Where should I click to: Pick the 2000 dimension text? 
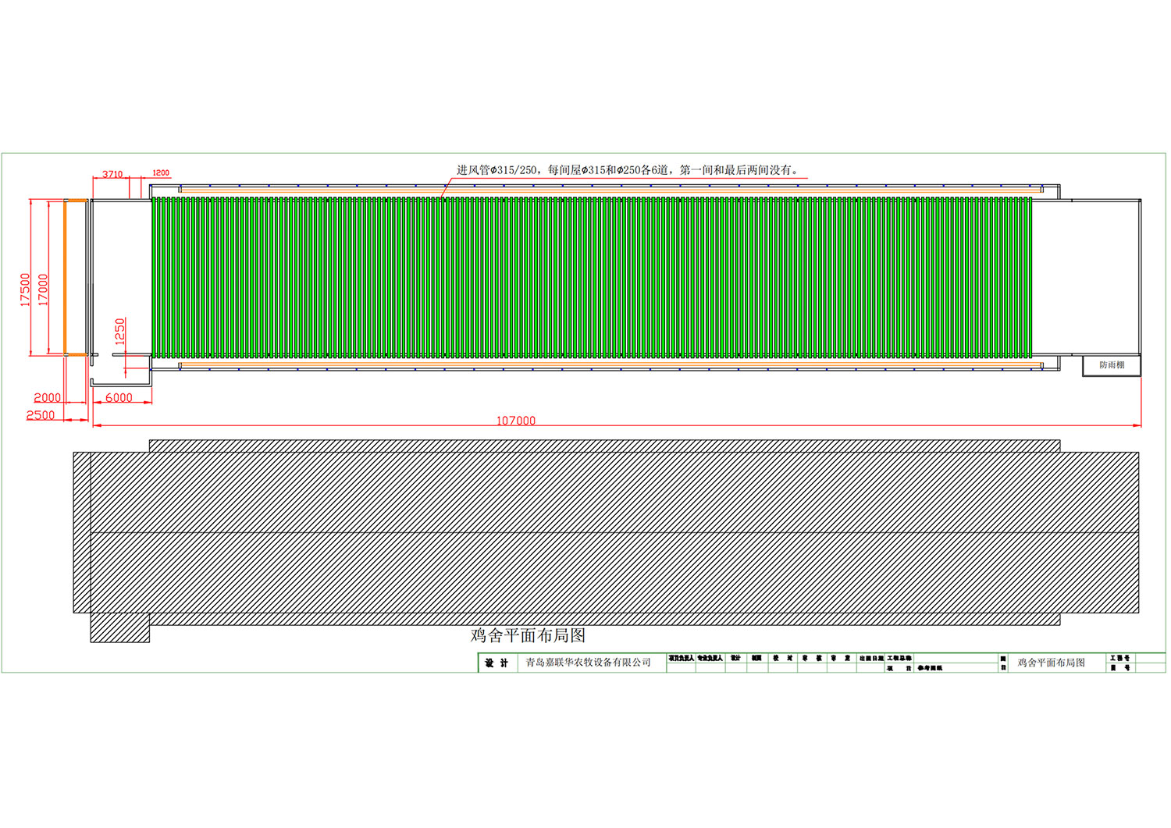[47, 398]
